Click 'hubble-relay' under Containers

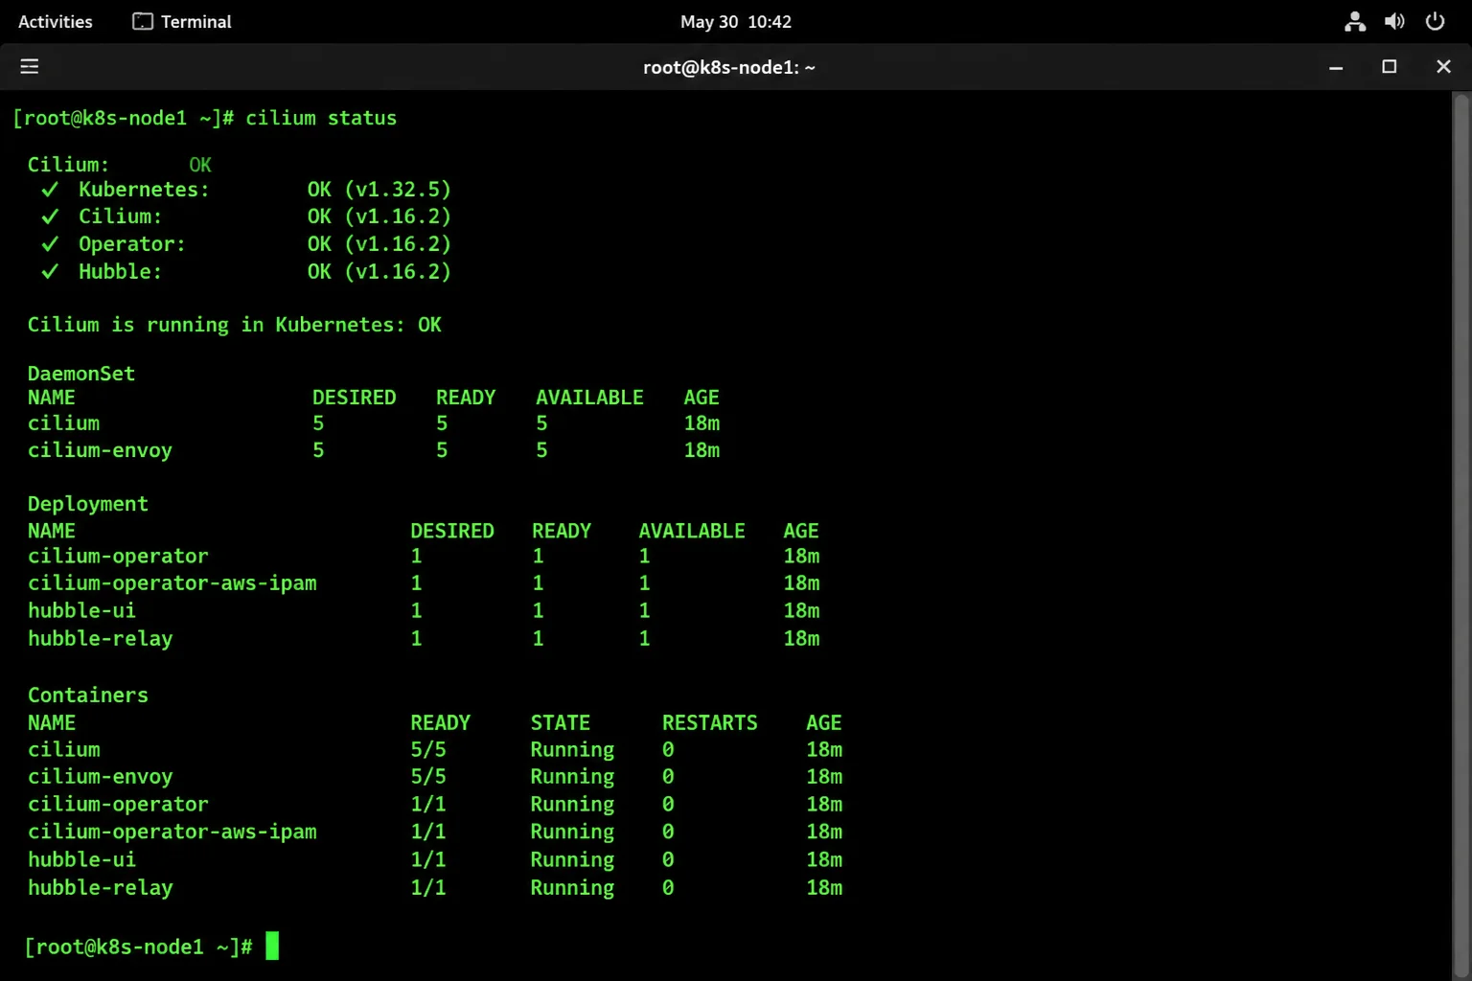point(100,888)
